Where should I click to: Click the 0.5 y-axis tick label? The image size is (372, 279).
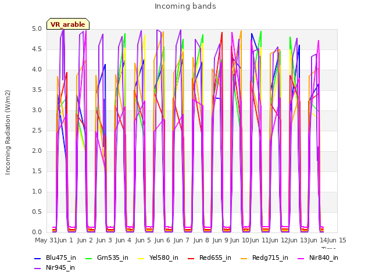coord(37,212)
